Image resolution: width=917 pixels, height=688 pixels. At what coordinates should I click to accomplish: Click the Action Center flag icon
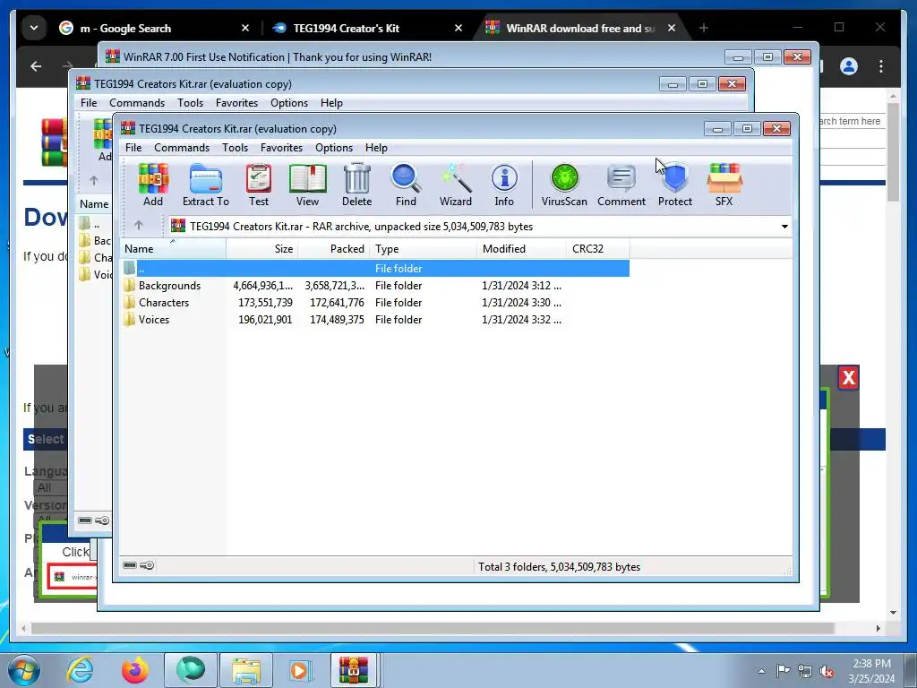click(x=783, y=671)
